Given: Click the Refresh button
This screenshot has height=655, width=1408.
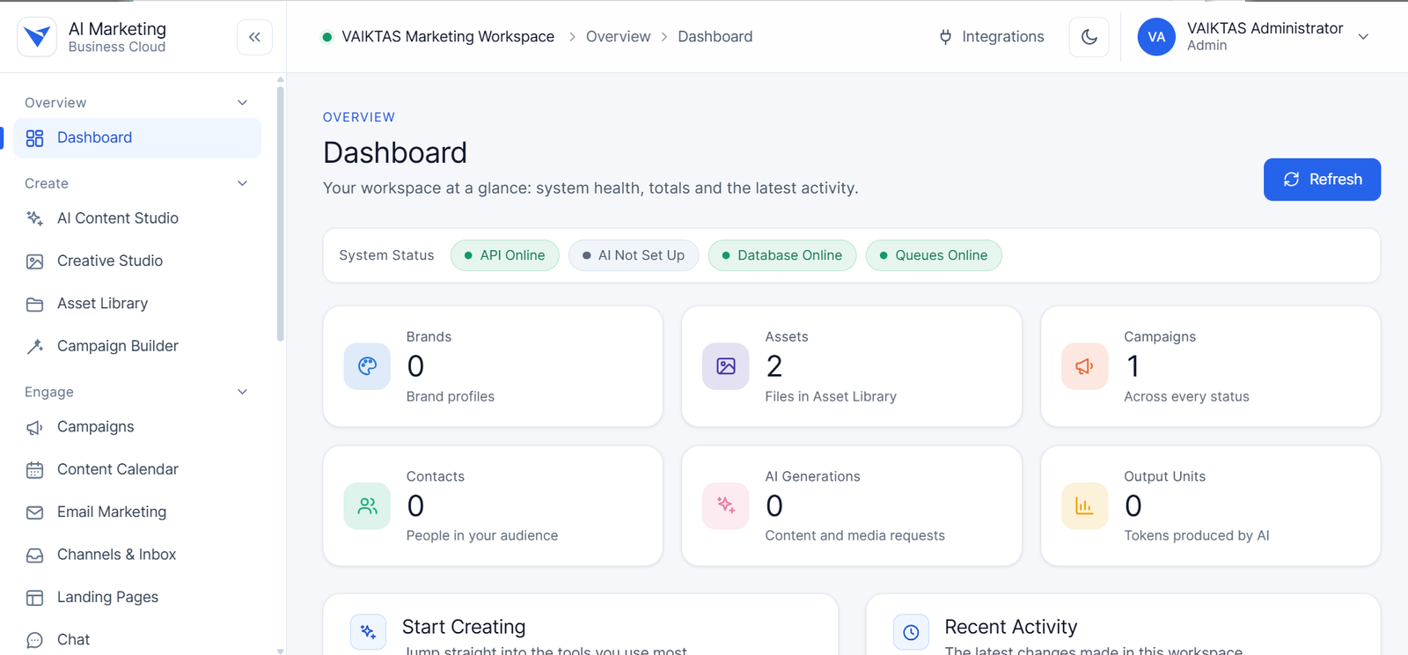Looking at the screenshot, I should [1322, 180].
